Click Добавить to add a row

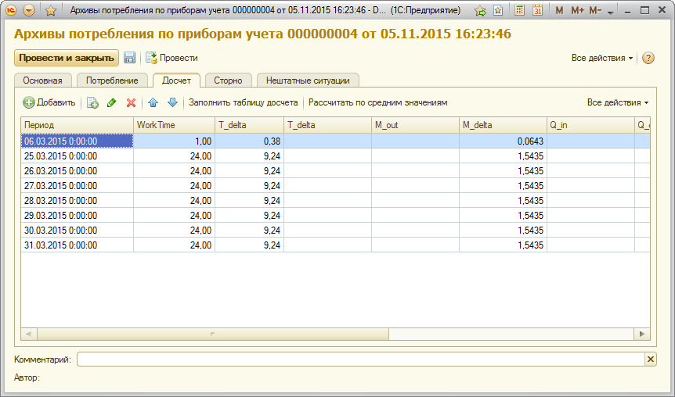(49, 102)
